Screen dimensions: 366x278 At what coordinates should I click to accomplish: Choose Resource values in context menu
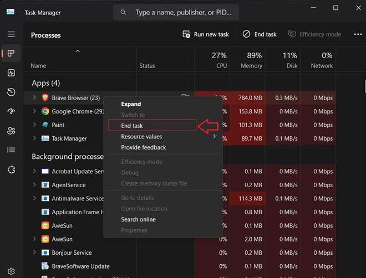click(x=162, y=136)
